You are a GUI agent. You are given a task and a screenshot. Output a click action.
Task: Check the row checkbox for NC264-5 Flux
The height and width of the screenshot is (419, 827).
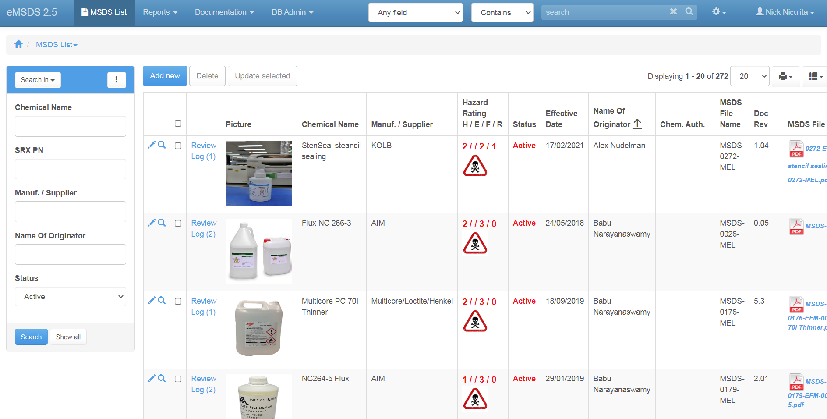tap(178, 378)
